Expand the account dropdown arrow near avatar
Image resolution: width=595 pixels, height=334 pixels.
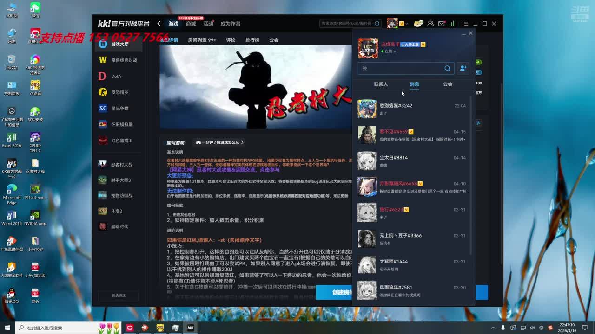click(x=407, y=24)
